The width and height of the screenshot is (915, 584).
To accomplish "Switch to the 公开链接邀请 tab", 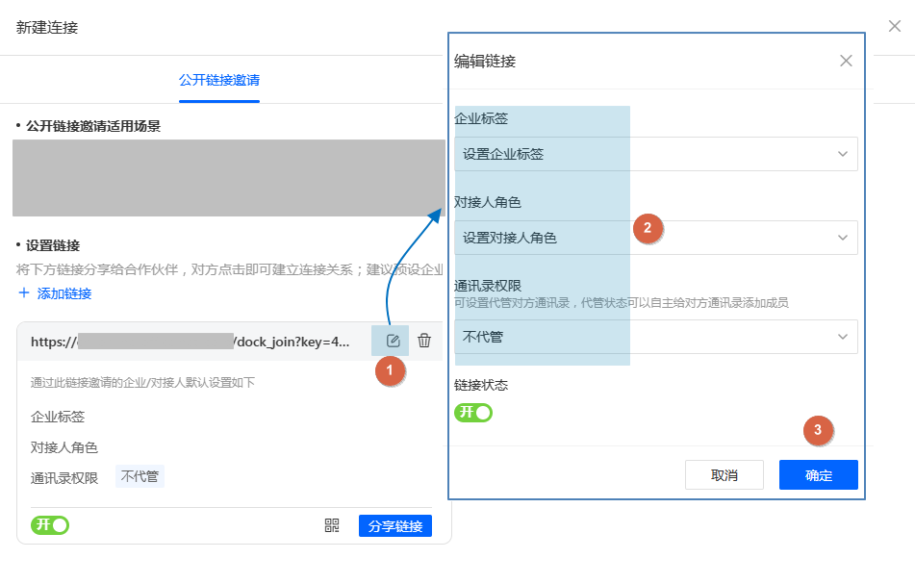I will (219, 80).
